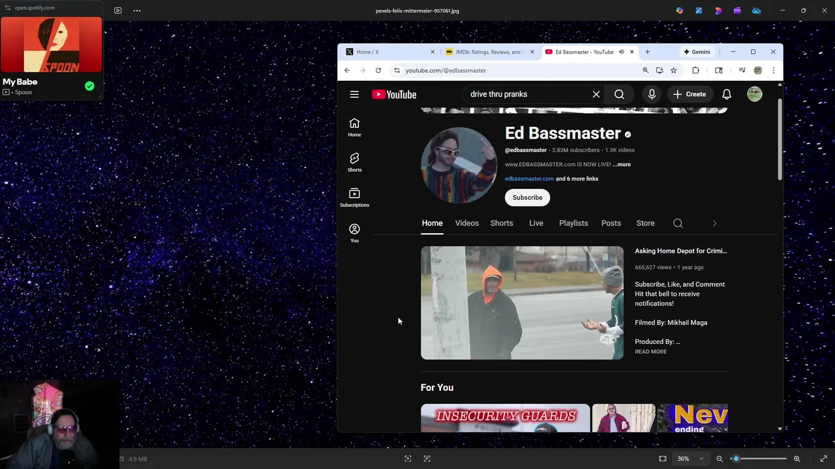Click Photos zoom in magnifier

797,459
